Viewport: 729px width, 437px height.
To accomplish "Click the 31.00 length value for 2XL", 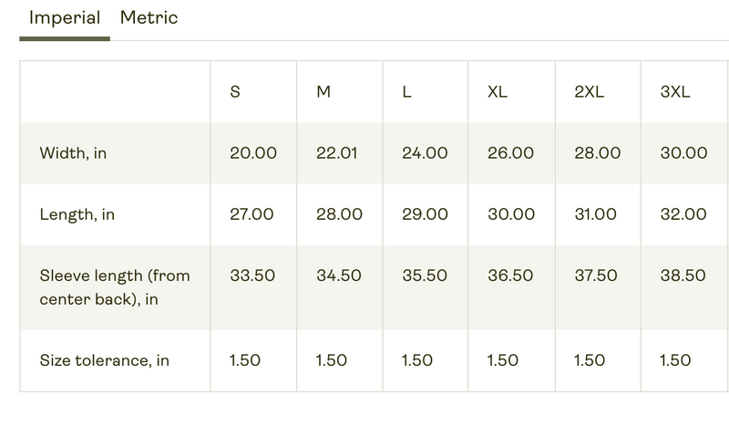I will coord(596,214).
